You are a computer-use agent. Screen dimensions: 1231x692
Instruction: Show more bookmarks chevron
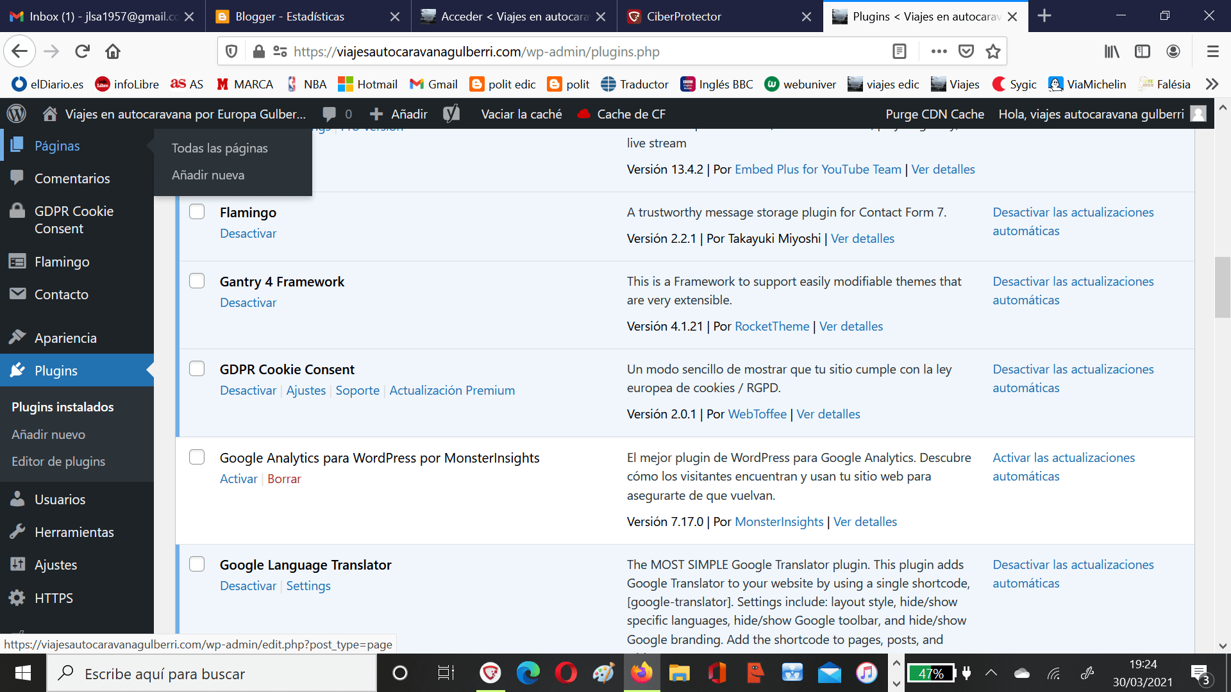tap(1212, 84)
